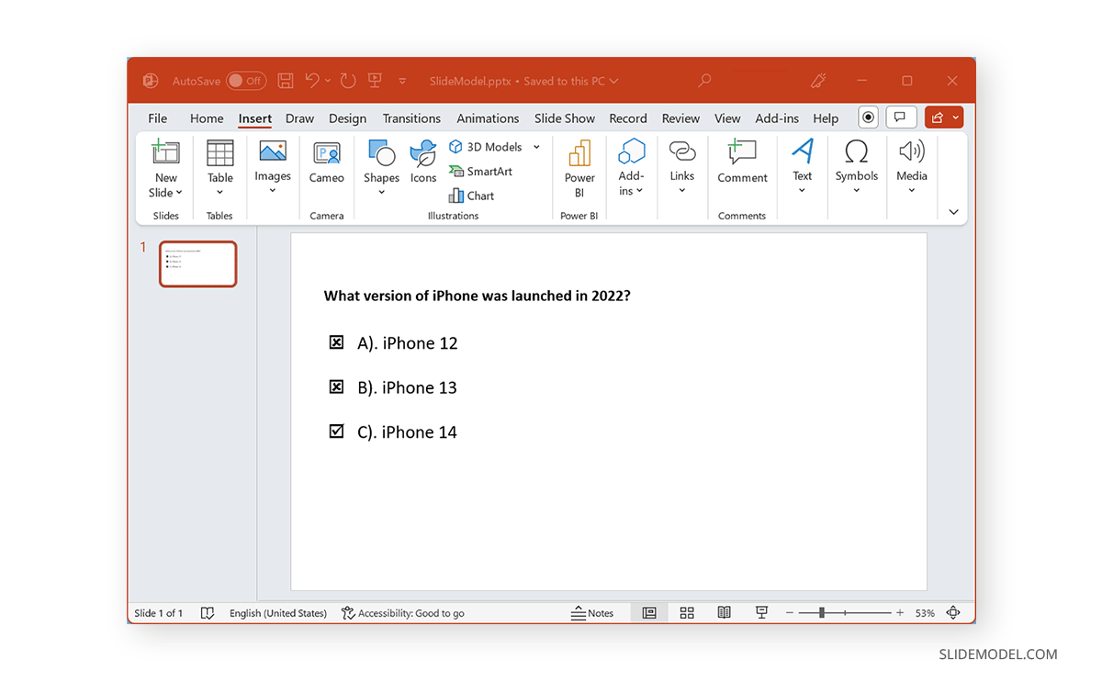Click the New Slide icon
The height and width of the screenshot is (682, 1102).
point(165,152)
